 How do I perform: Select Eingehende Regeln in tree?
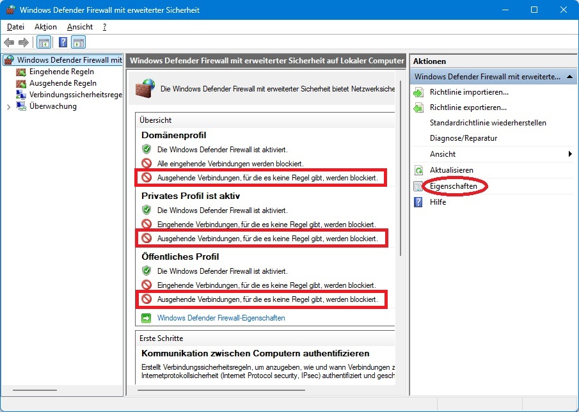click(x=61, y=72)
